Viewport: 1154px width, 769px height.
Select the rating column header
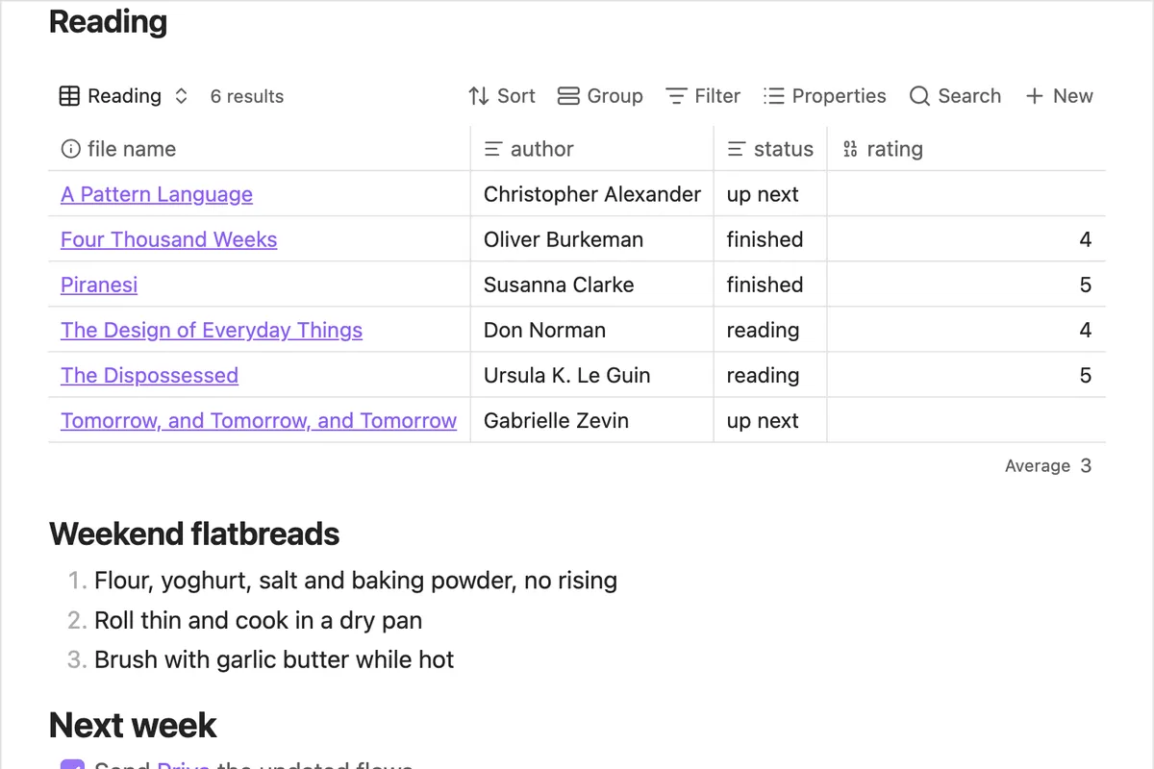coord(966,149)
